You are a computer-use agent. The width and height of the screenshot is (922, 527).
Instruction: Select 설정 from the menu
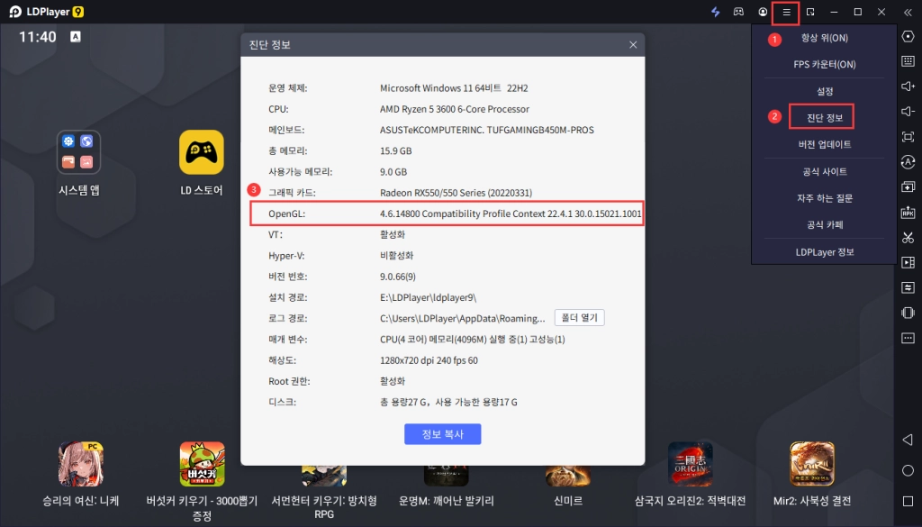coord(825,91)
